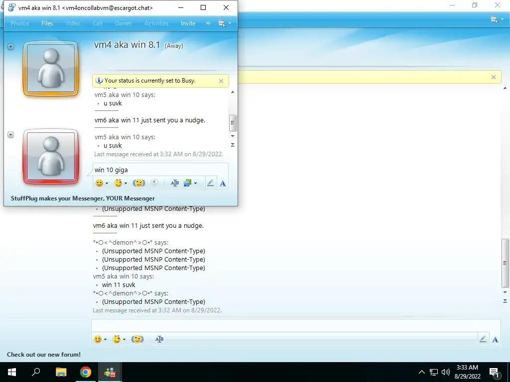The image size is (510, 382).
Task: Open emoticon picker in vm4 chat window
Action: pos(99,183)
